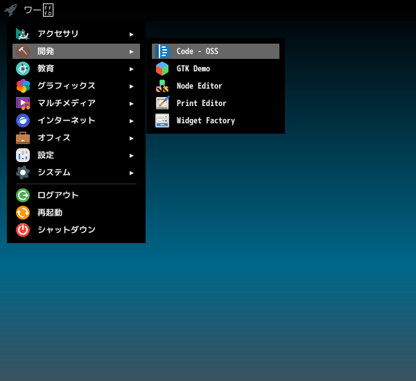Click the red シャットダウン power icon
Screen dimensions: 416x381
(23, 230)
